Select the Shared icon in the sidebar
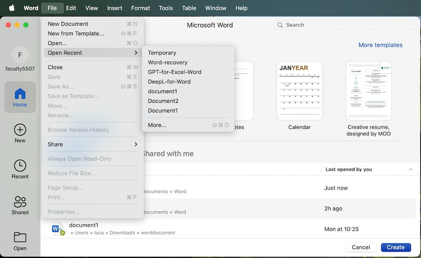This screenshot has width=421, height=258. click(x=20, y=202)
